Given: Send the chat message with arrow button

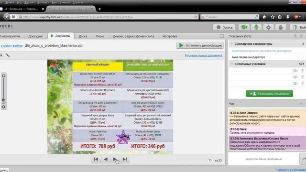Looking at the screenshot, I should click(303, 159).
